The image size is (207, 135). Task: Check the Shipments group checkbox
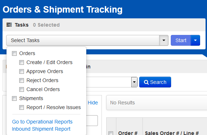click(x=14, y=98)
